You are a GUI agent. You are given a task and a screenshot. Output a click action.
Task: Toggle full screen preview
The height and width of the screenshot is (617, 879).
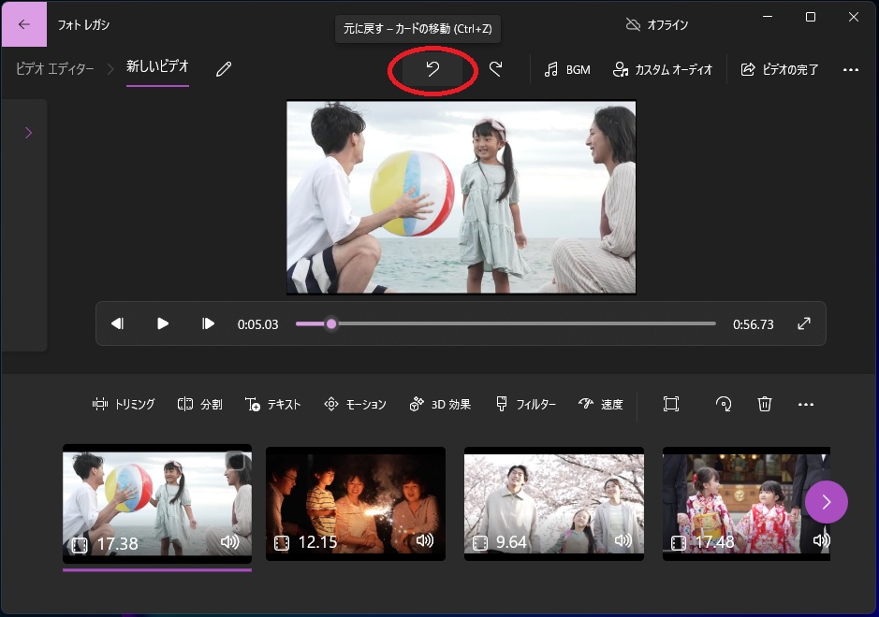[804, 323]
